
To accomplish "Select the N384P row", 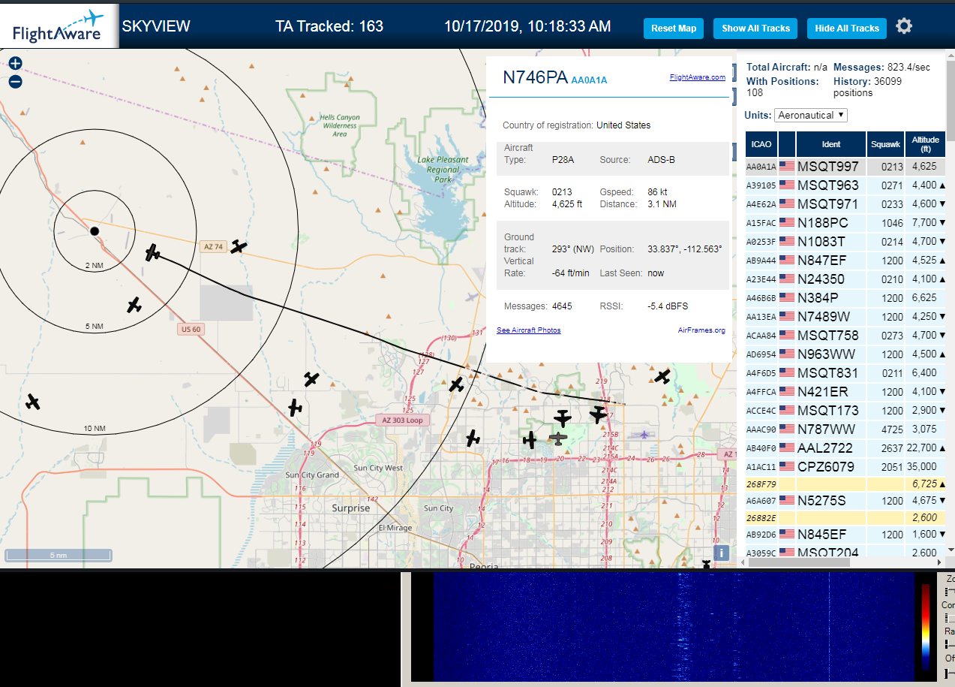I will click(x=845, y=297).
